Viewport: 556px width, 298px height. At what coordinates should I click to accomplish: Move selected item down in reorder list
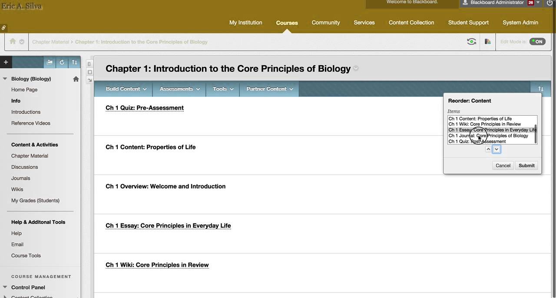[496, 149]
